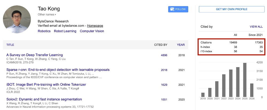267x110 pixels.
Task: Expand the Other names disclosure arrow
Action: tap(55, 15)
